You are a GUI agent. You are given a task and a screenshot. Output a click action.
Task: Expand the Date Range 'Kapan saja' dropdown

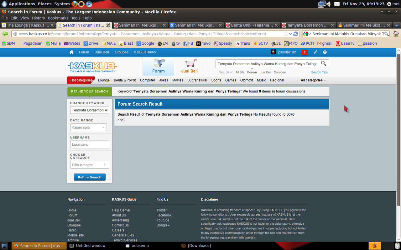pos(89,127)
